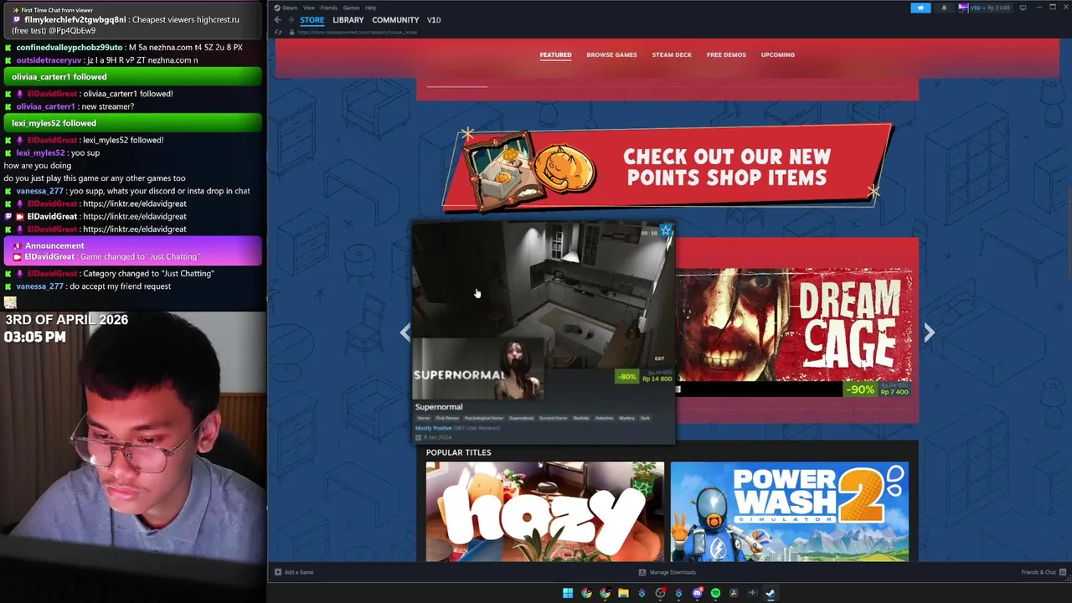Screen dimensions: 1072x603
Task: Open the blue announcements megaphone button
Action: [x=920, y=8]
